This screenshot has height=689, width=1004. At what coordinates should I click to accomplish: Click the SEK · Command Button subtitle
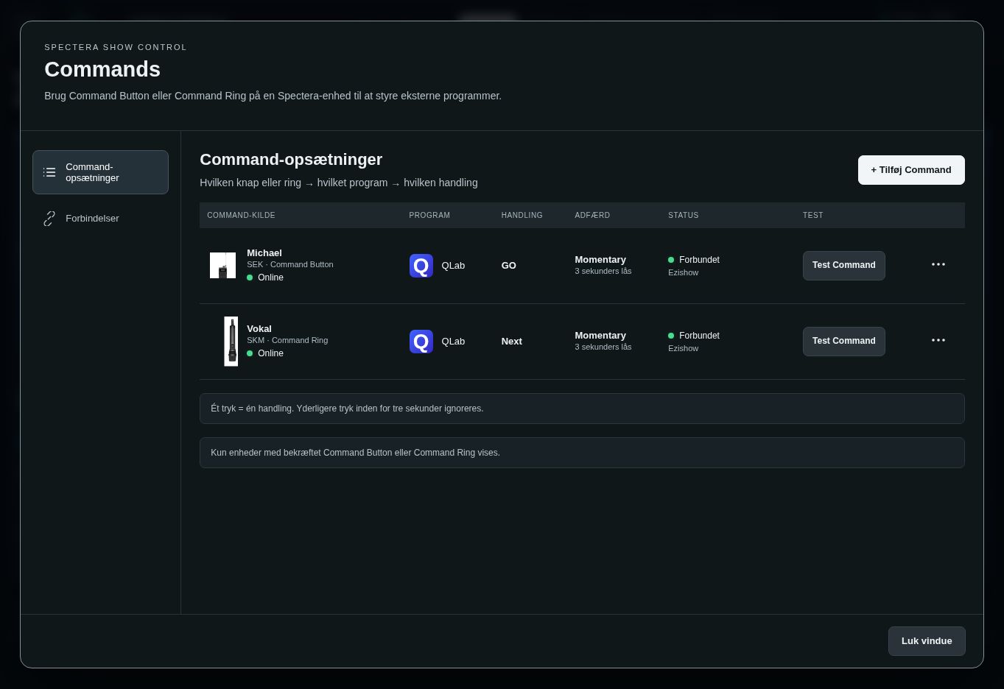[x=290, y=265]
